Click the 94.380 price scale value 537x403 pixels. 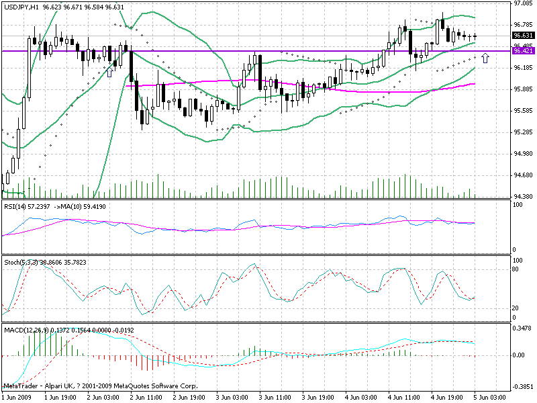(x=524, y=197)
